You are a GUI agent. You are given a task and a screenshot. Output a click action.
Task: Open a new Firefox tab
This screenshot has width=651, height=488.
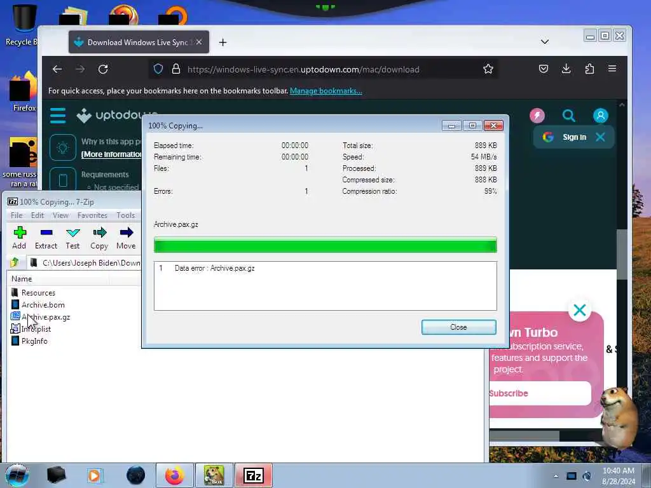point(223,43)
